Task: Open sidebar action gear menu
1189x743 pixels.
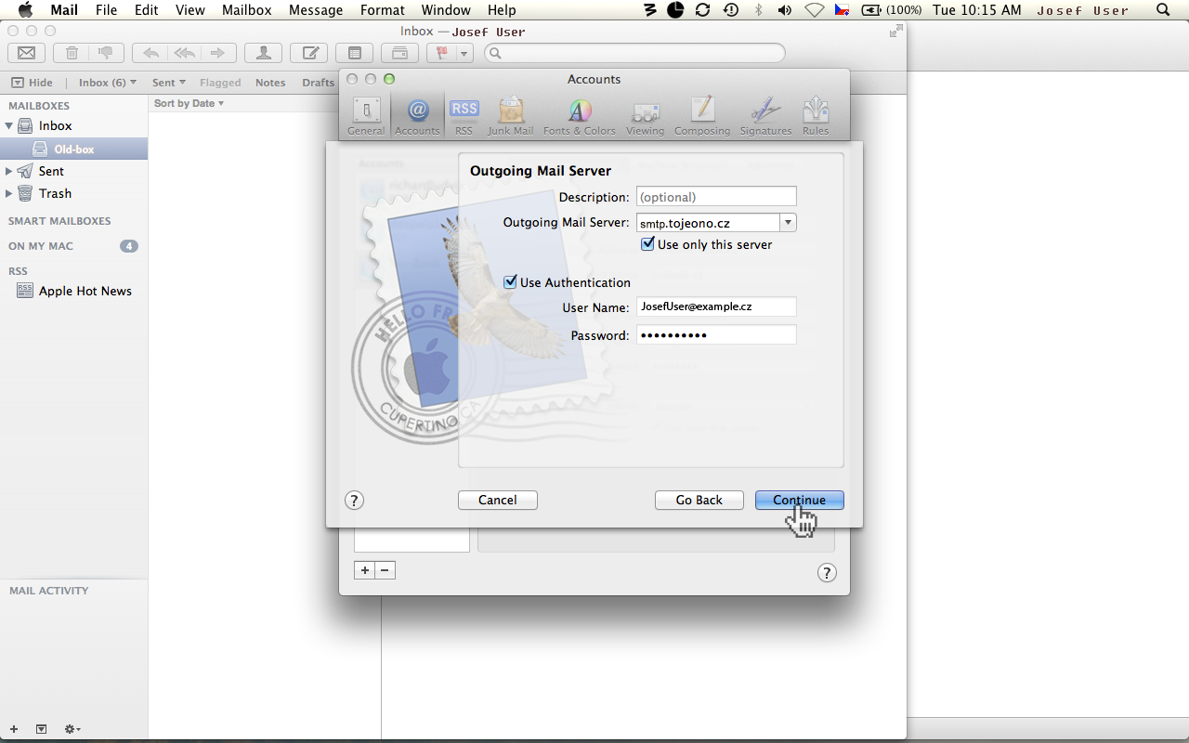Action: [72, 729]
